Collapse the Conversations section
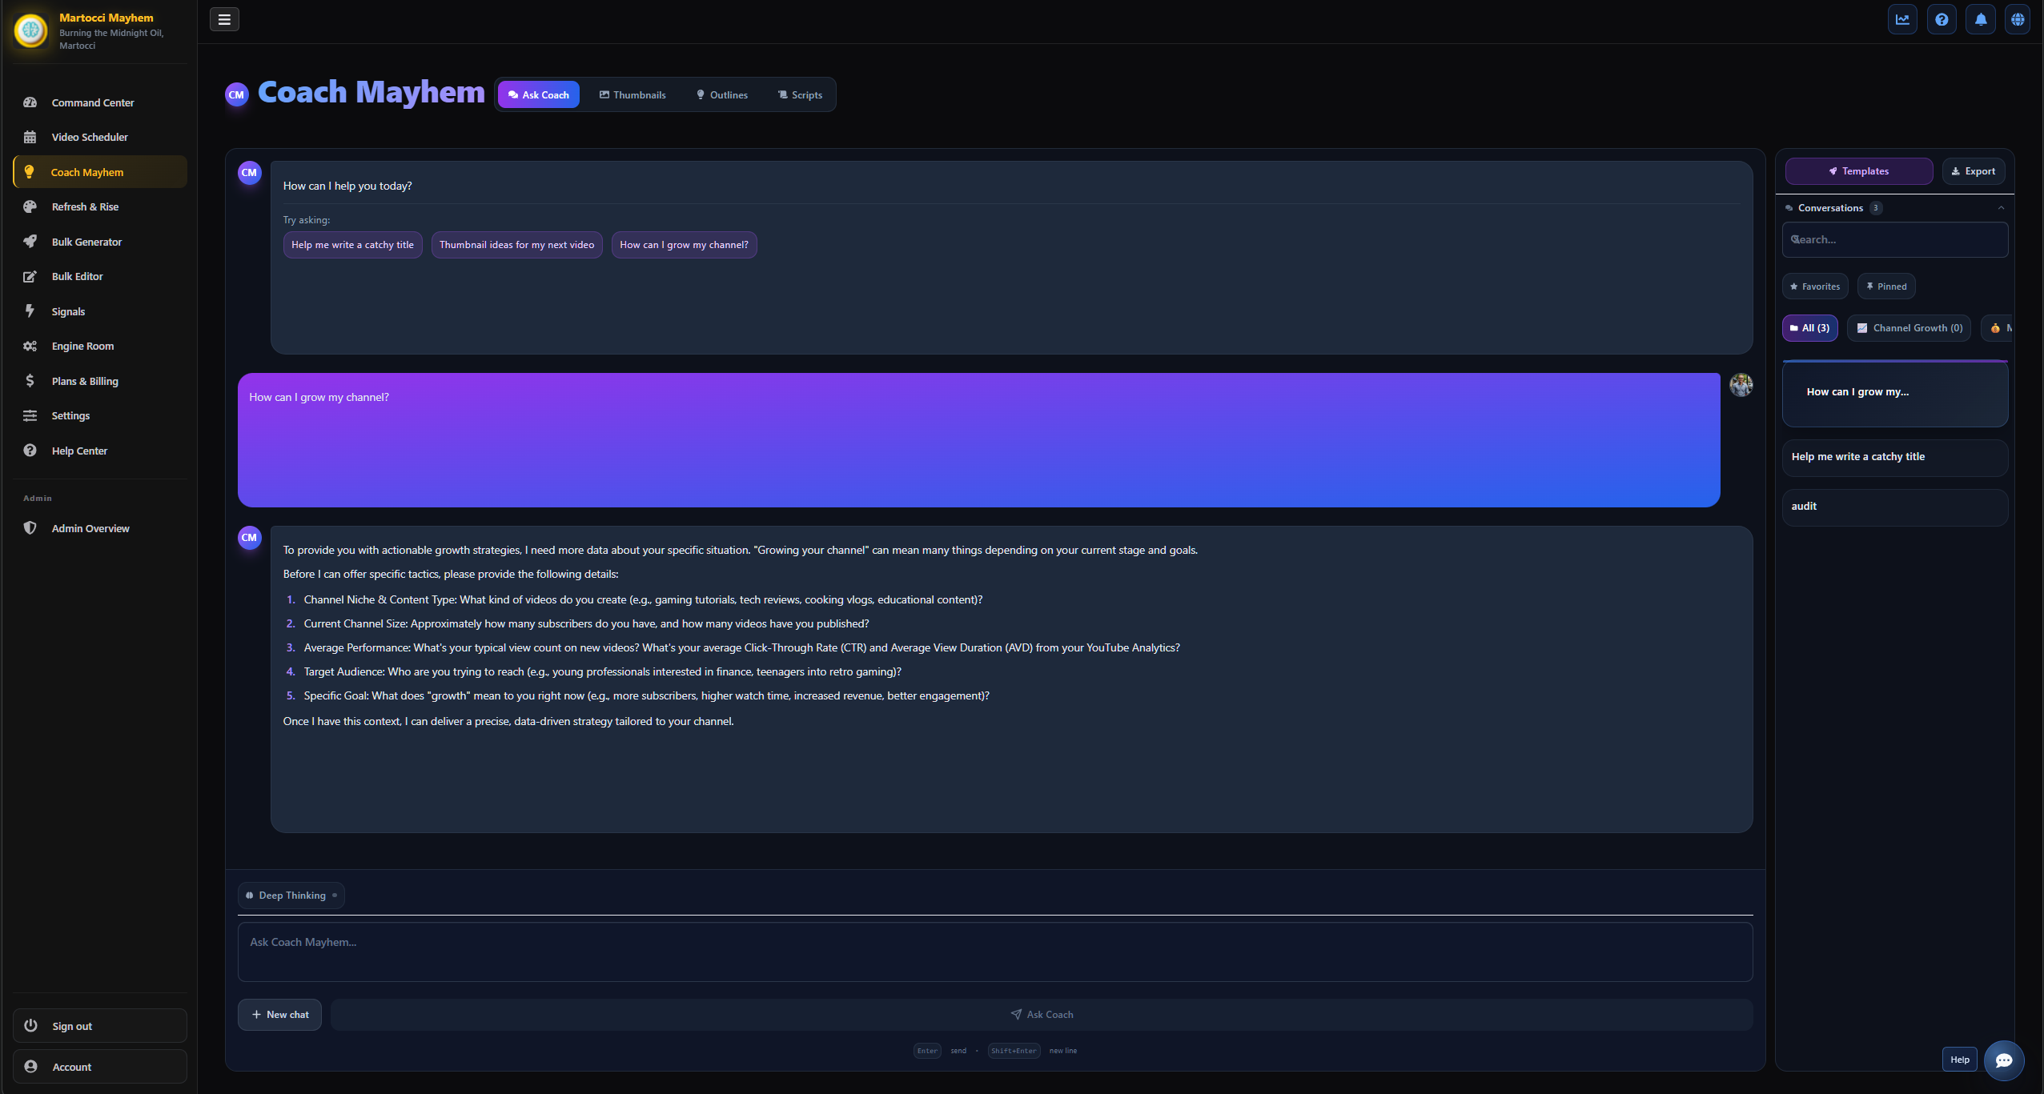The height and width of the screenshot is (1094, 2044). click(2000, 207)
